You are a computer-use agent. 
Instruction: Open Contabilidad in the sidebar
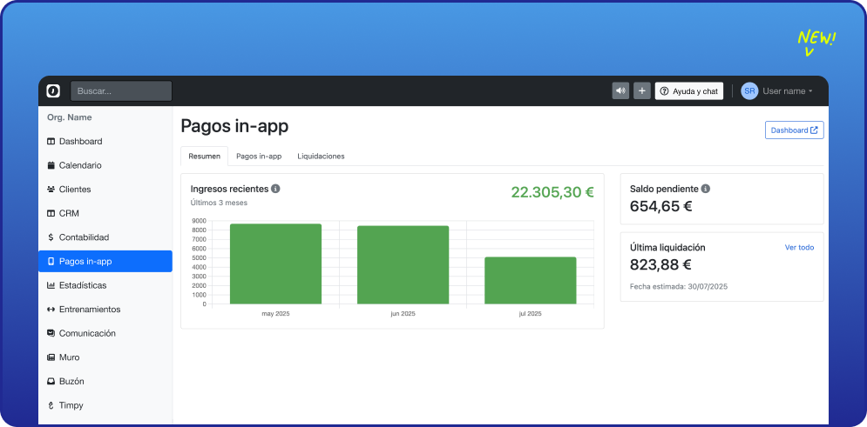pyautogui.click(x=105, y=237)
